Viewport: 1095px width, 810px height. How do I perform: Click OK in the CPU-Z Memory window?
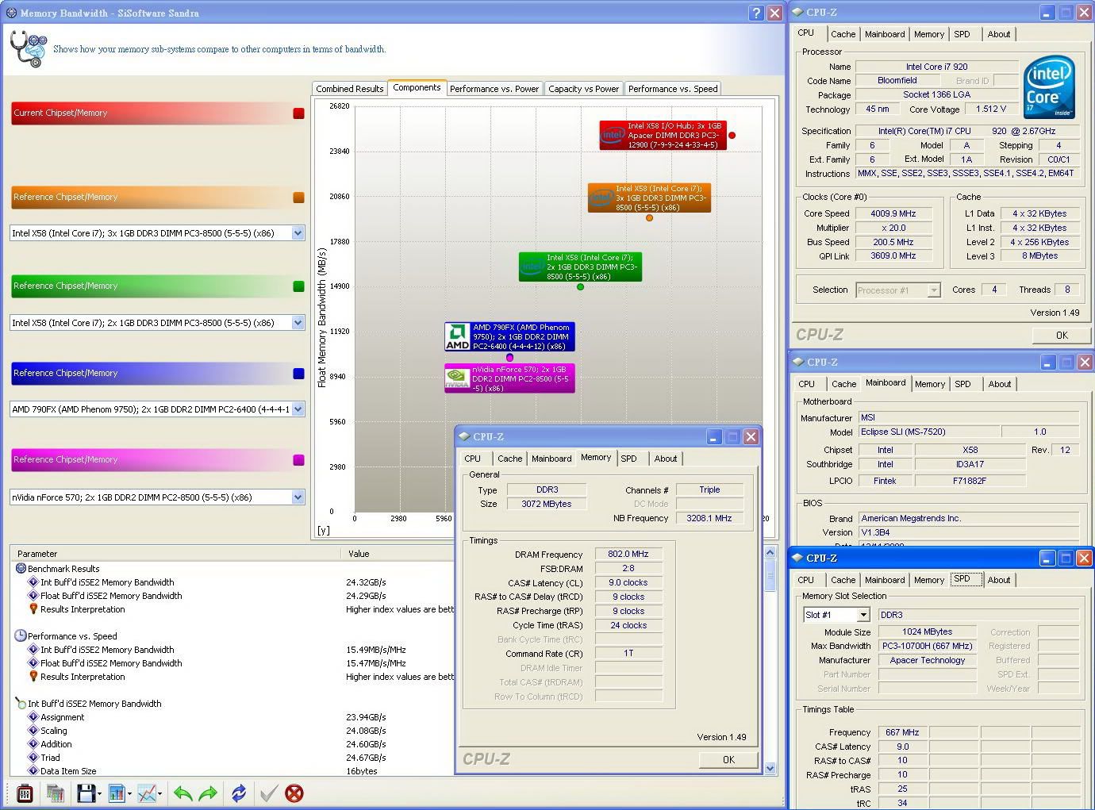728,759
